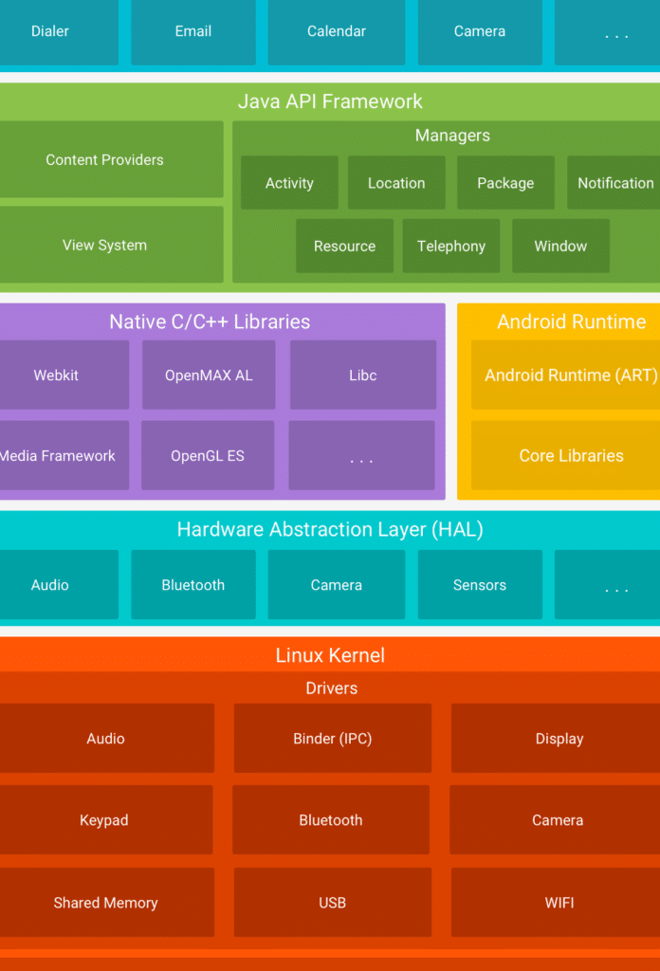Select the Shared Memory driver box
Image resolution: width=660 pixels, height=971 pixels.
(105, 903)
